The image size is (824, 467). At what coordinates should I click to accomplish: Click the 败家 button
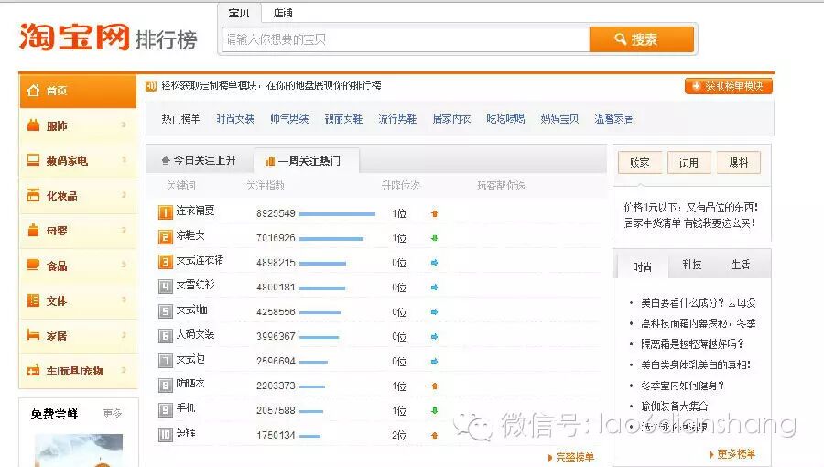[x=640, y=163]
